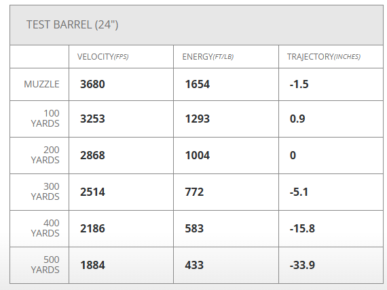Click the 200 yard energy 1004
The width and height of the screenshot is (387, 290).
click(x=198, y=155)
